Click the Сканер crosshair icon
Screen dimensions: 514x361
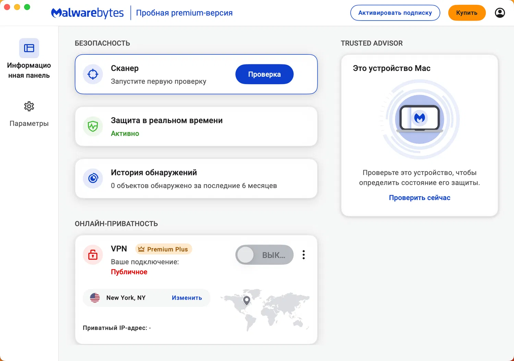point(93,74)
